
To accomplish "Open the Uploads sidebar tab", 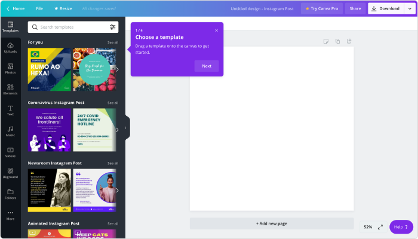I will (10, 48).
